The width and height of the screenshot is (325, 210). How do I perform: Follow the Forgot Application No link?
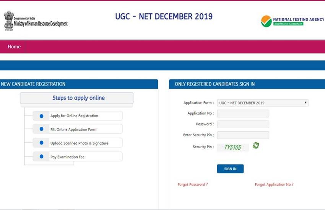pyautogui.click(x=274, y=184)
